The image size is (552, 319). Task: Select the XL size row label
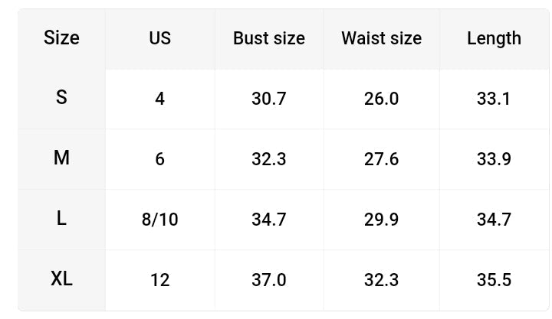coord(61,279)
